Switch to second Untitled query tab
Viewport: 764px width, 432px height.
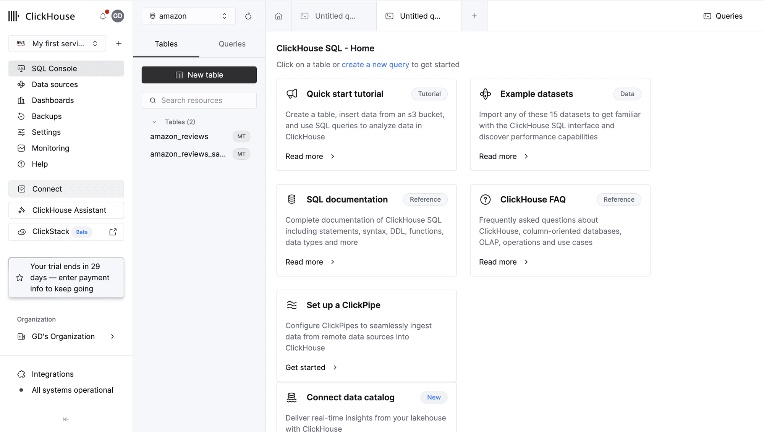(x=419, y=16)
